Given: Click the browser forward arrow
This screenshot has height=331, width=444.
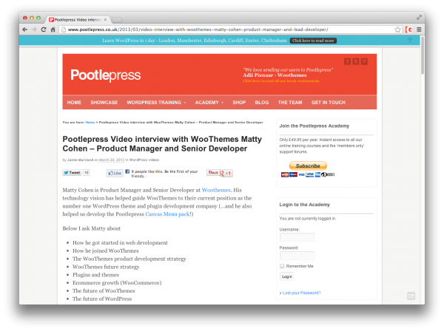Looking at the screenshot, I should [x=34, y=30].
